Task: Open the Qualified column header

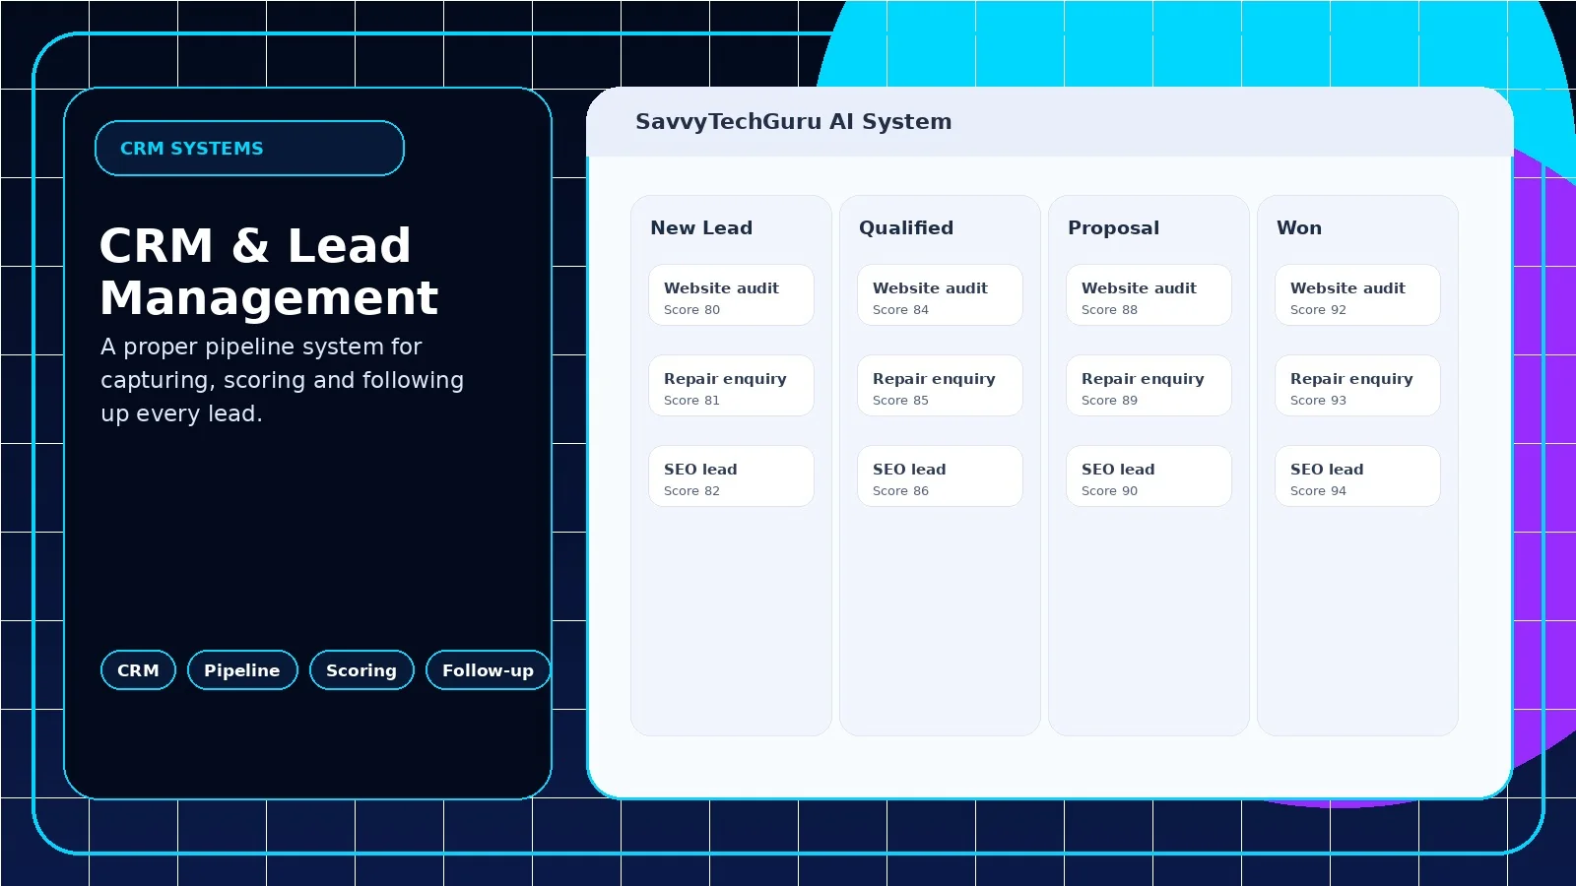Action: click(906, 227)
